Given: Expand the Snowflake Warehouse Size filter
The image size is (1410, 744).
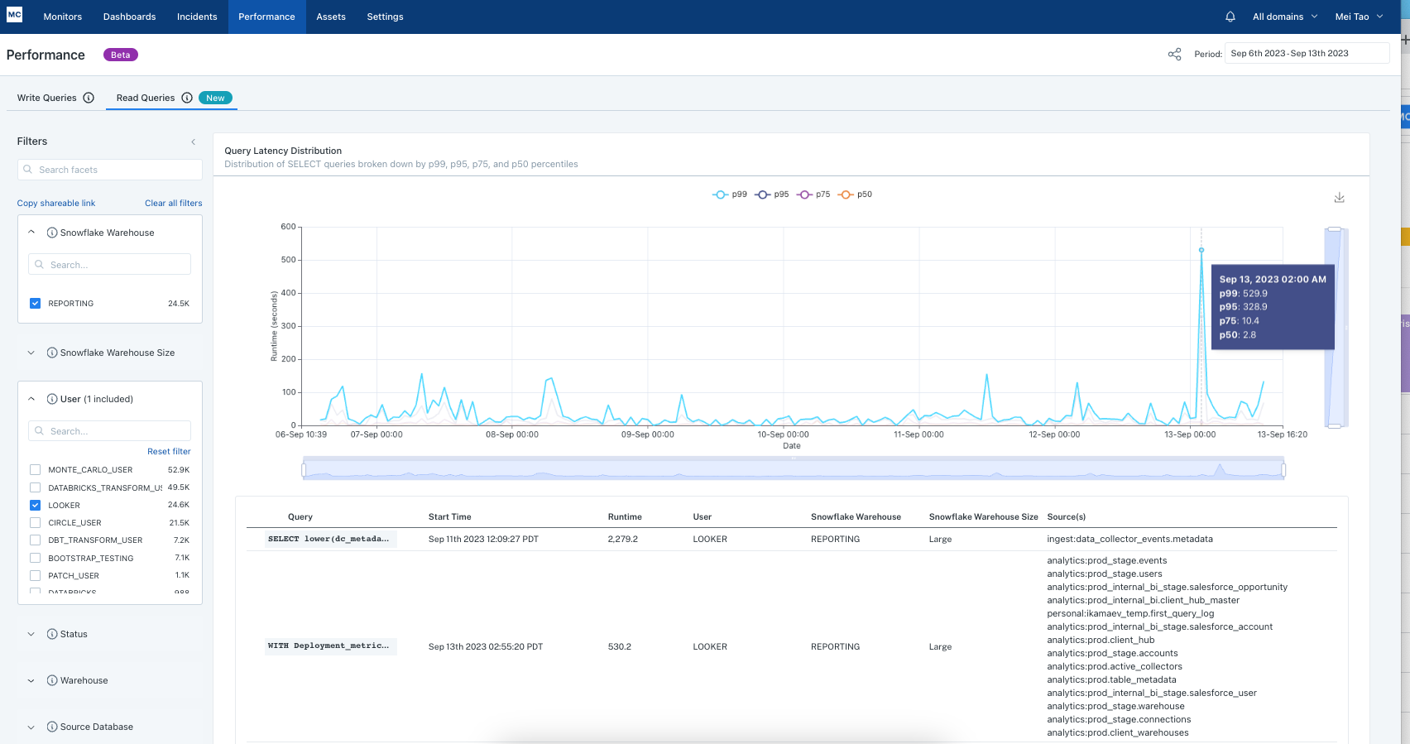Looking at the screenshot, I should click(x=31, y=353).
